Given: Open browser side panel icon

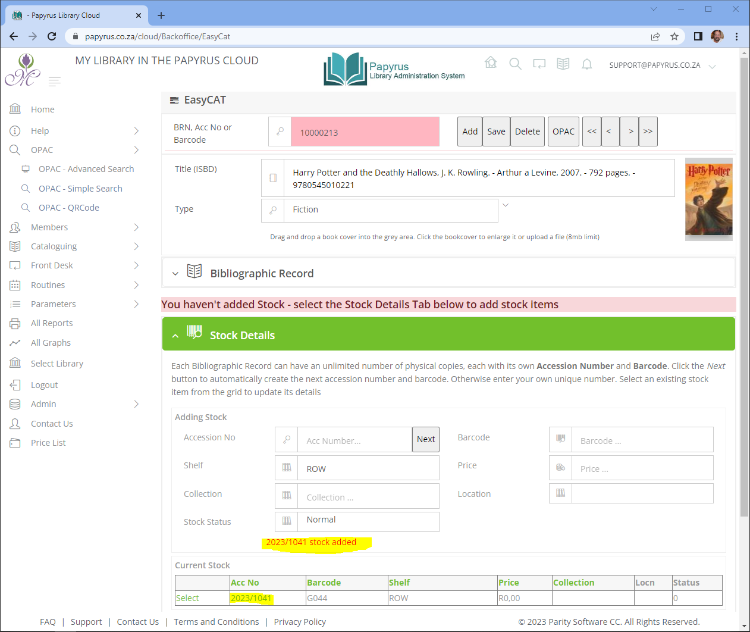Looking at the screenshot, I should [698, 36].
